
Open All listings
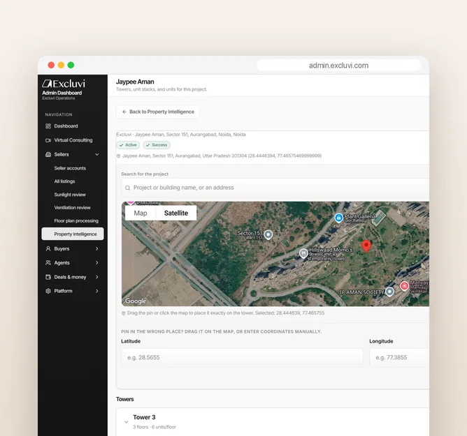pyautogui.click(x=64, y=181)
